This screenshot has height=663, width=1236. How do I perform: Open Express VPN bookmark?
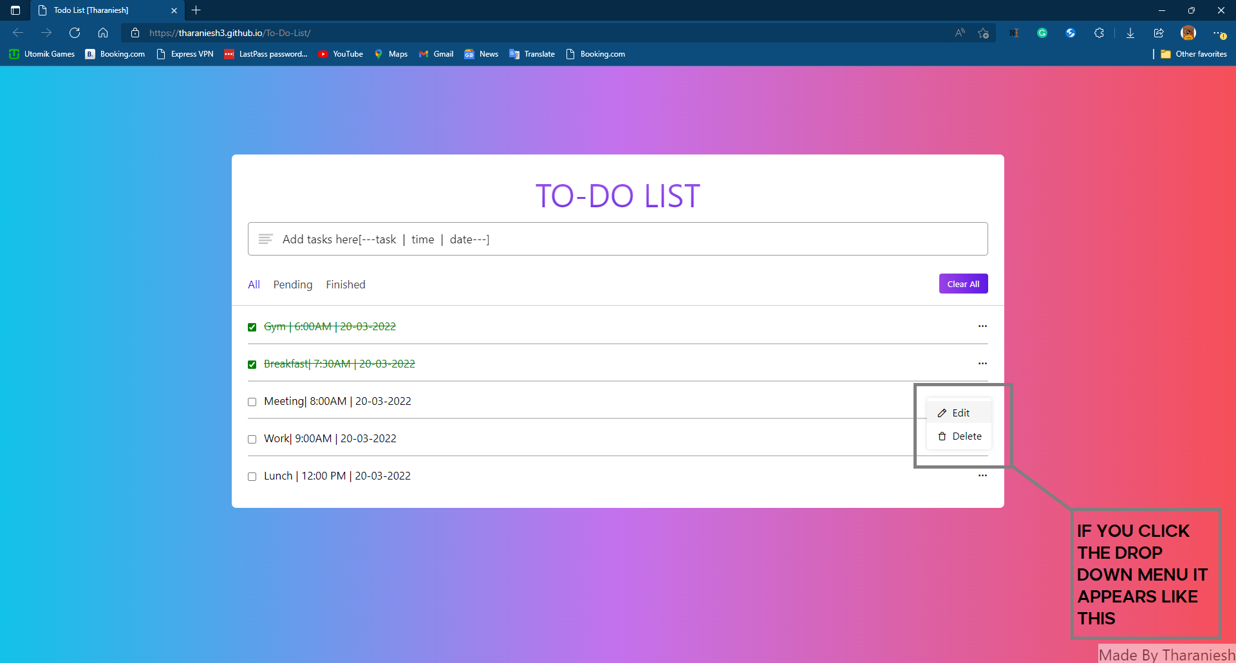coord(185,54)
